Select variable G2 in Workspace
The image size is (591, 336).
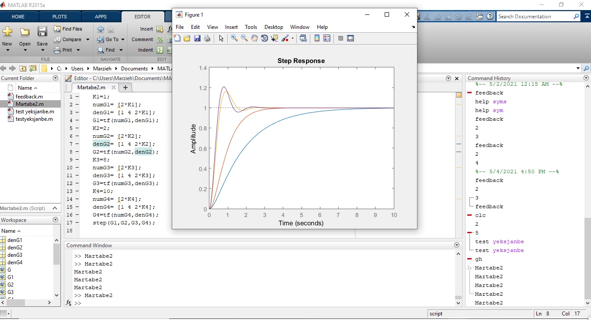tap(10, 284)
